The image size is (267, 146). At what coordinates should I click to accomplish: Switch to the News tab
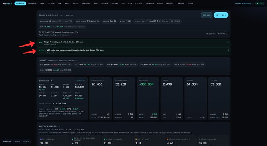click(67, 4)
